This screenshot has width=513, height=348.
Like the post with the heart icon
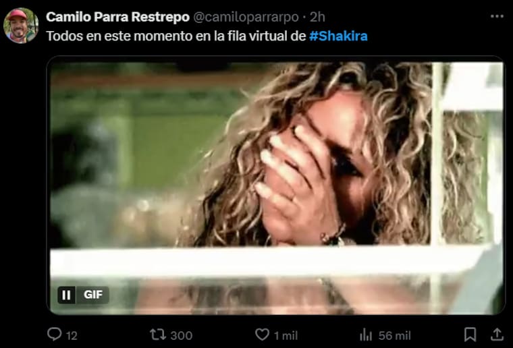pos(262,335)
